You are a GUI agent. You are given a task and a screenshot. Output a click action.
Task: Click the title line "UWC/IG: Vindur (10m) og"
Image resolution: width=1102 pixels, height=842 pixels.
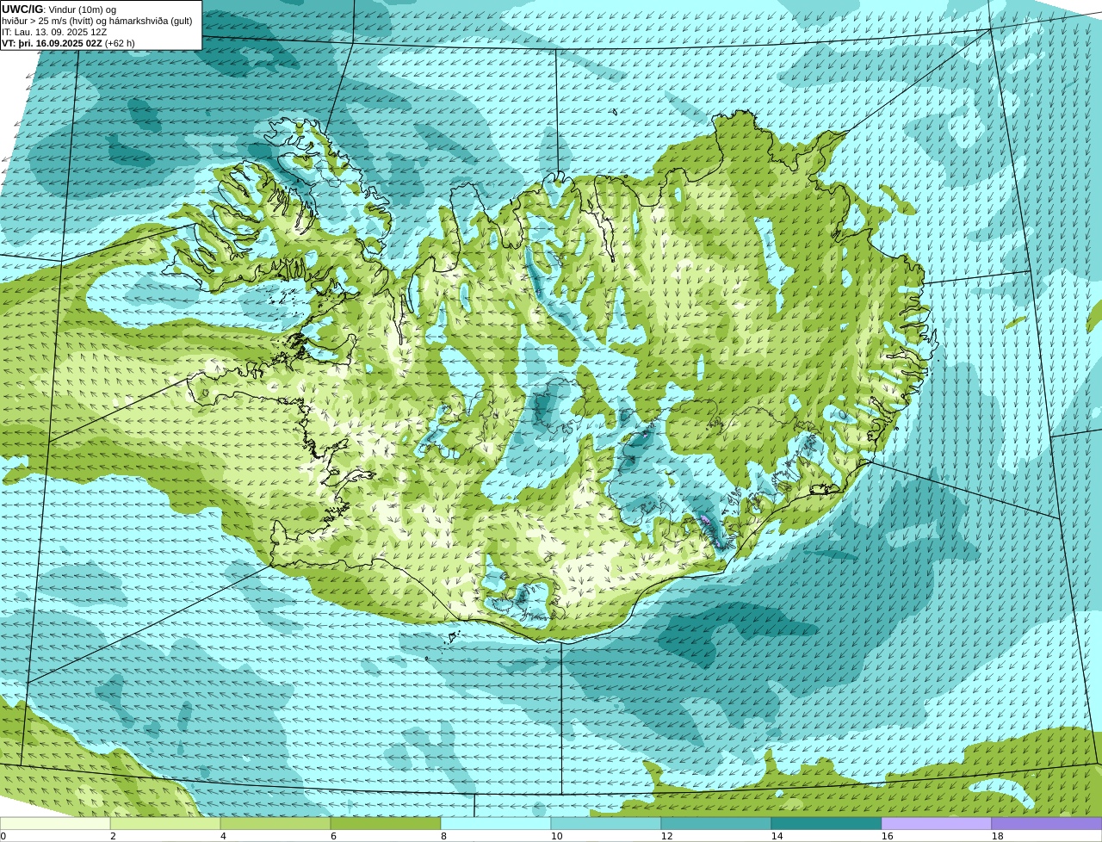(x=59, y=9)
